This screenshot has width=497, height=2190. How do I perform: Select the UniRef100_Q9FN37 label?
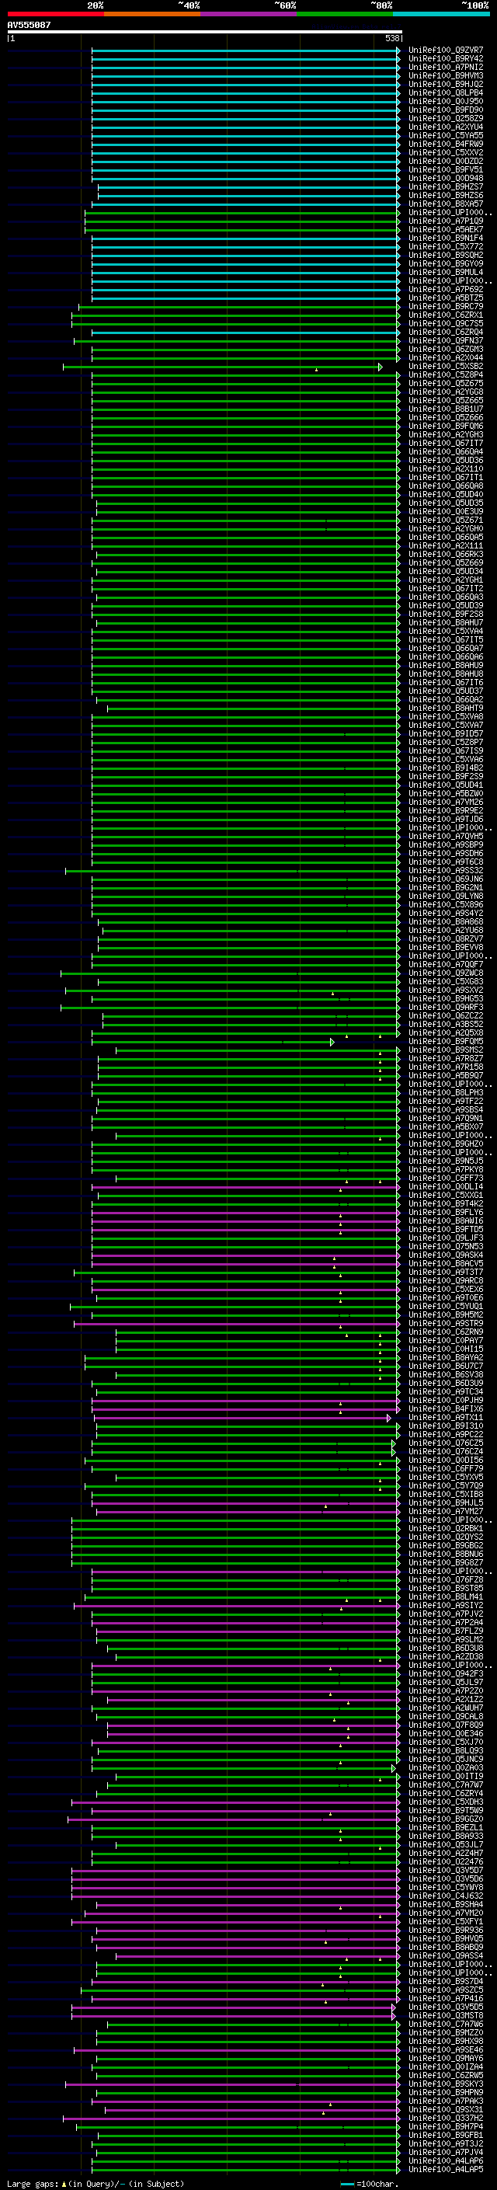446,340
